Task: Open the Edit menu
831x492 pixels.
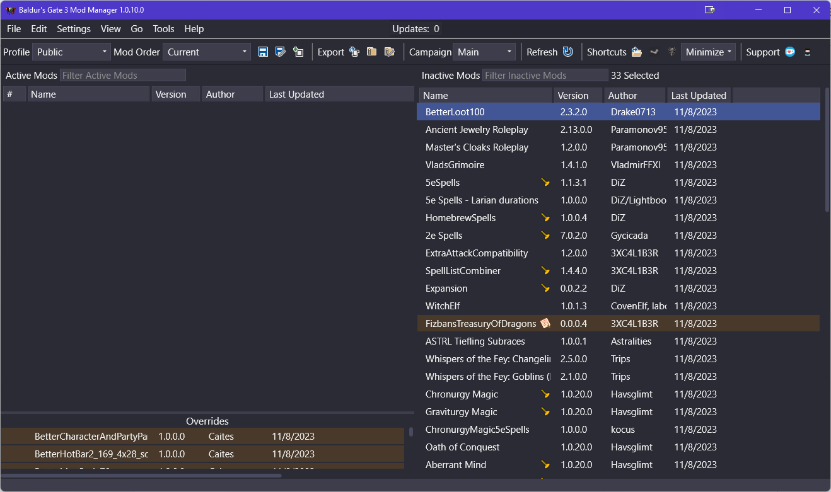Action: (39, 29)
